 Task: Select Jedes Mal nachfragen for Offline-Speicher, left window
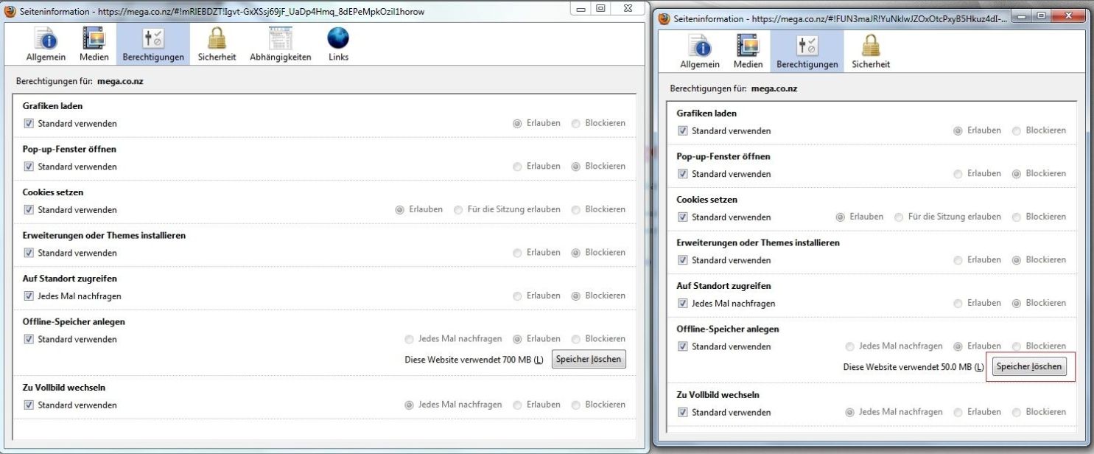point(409,339)
